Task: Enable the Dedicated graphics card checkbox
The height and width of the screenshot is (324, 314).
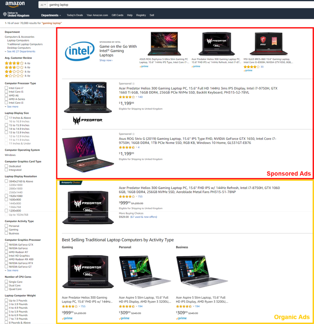Action: [x=6, y=166]
